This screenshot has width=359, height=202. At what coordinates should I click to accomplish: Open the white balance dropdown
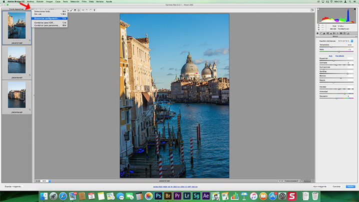click(x=345, y=41)
